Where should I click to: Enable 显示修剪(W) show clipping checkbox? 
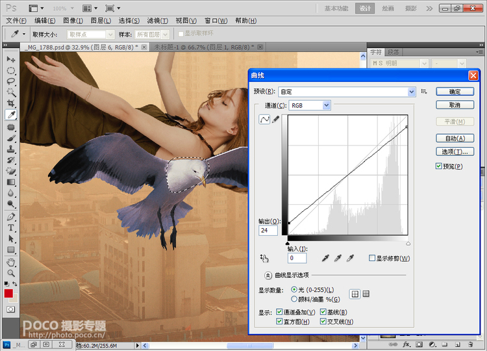coord(372,258)
